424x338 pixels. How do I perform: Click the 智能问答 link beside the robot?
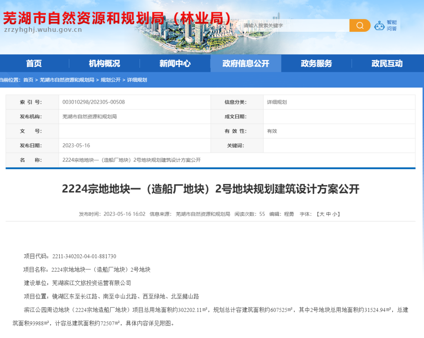391,25
